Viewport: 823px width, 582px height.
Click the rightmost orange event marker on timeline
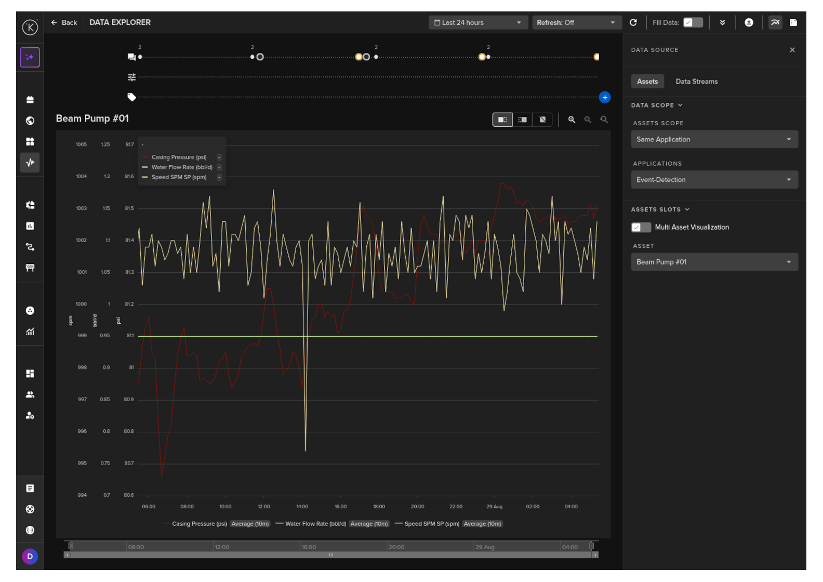pos(596,57)
